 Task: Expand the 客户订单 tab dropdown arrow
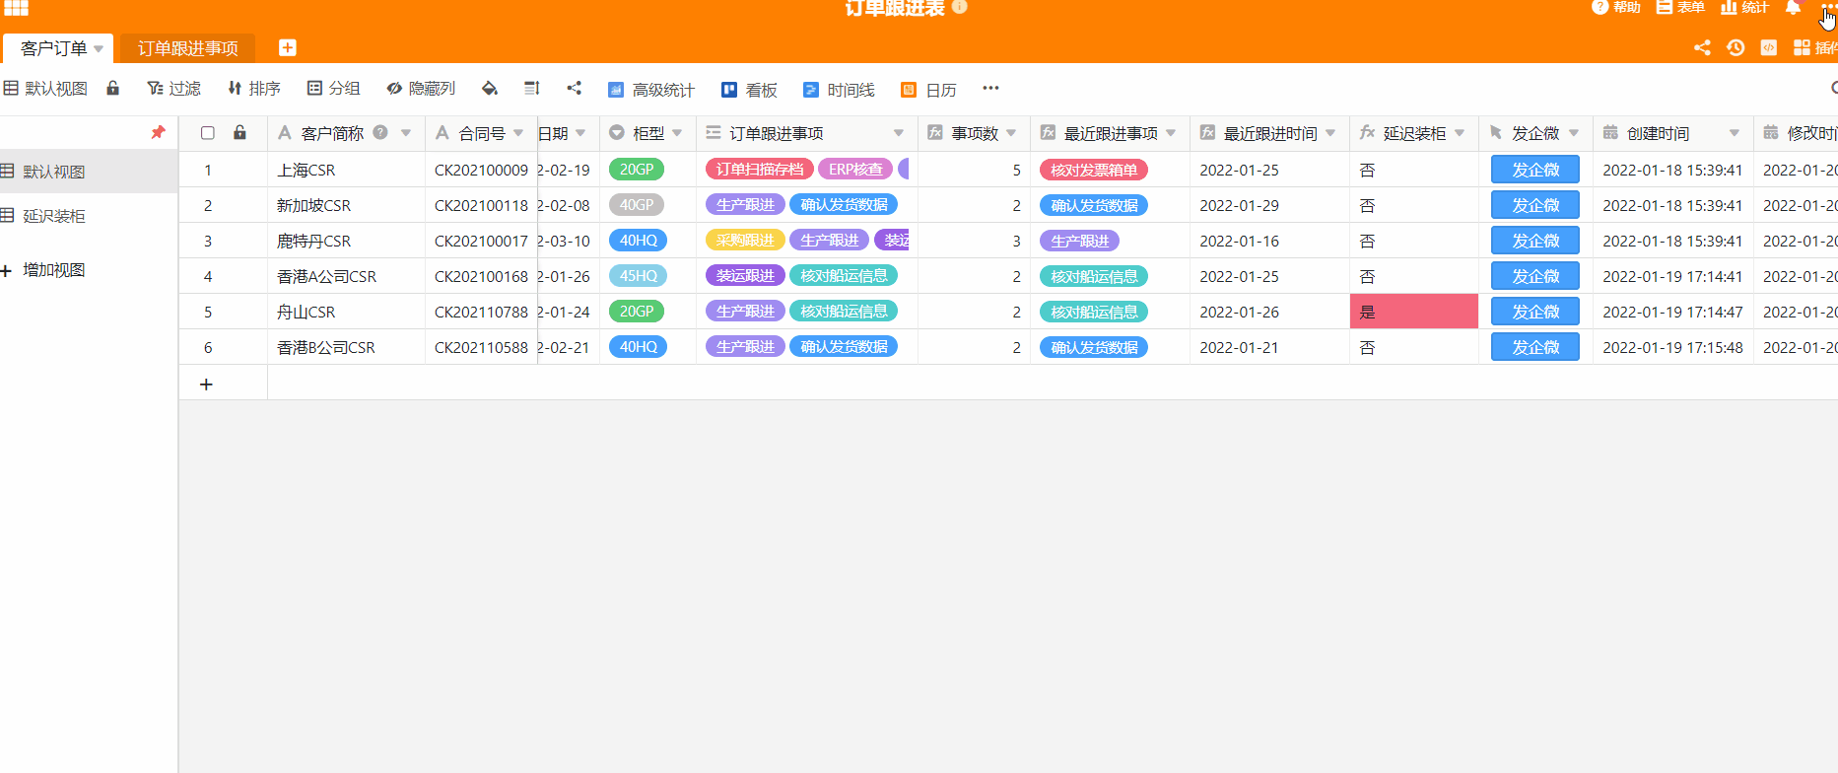pyautogui.click(x=99, y=48)
